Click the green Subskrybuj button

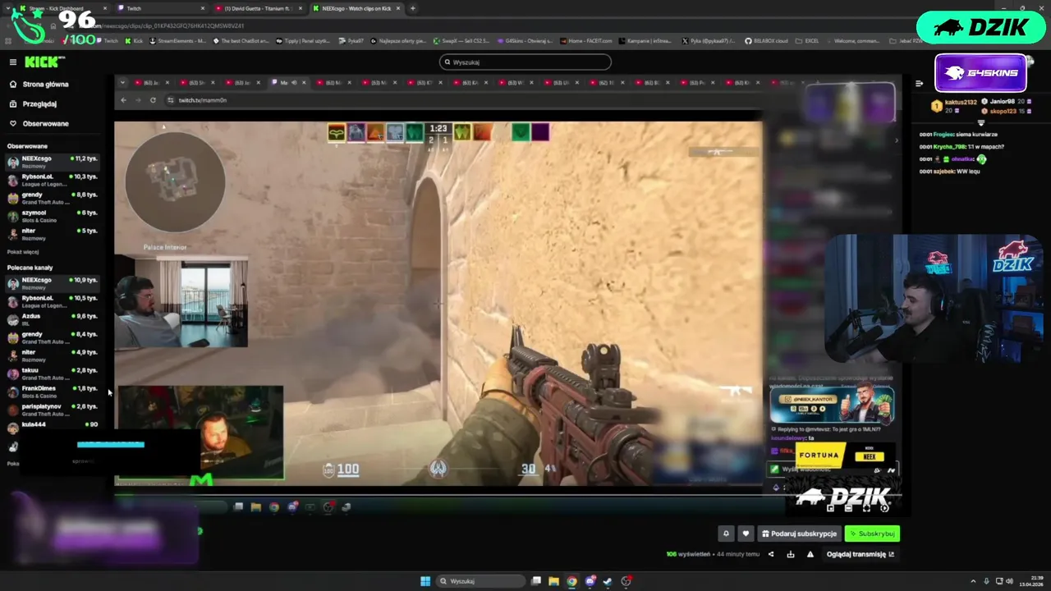coord(872,534)
